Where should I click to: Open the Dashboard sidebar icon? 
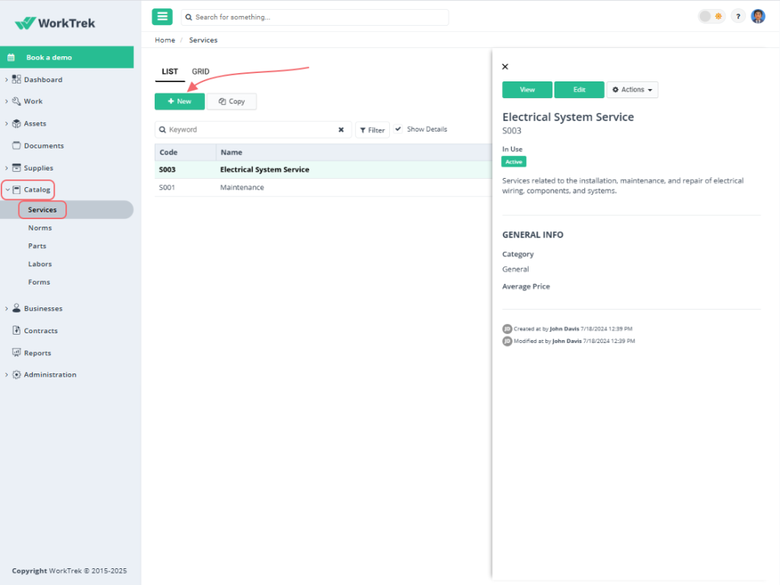tap(16, 79)
